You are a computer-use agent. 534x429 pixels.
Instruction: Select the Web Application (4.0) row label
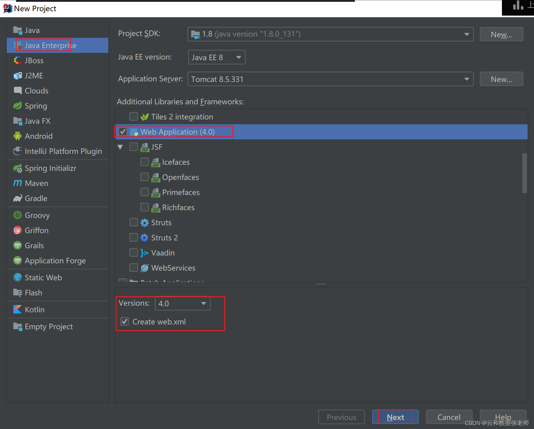coord(178,132)
